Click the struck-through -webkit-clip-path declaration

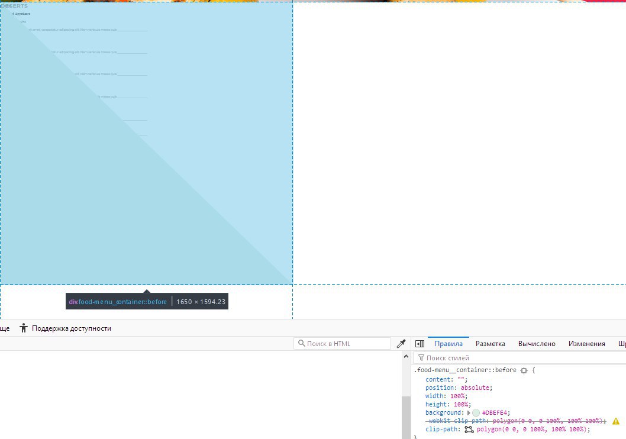click(516, 421)
